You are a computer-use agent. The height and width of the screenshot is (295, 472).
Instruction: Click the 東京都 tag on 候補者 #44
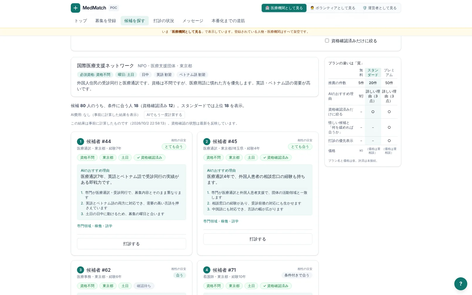(108, 158)
